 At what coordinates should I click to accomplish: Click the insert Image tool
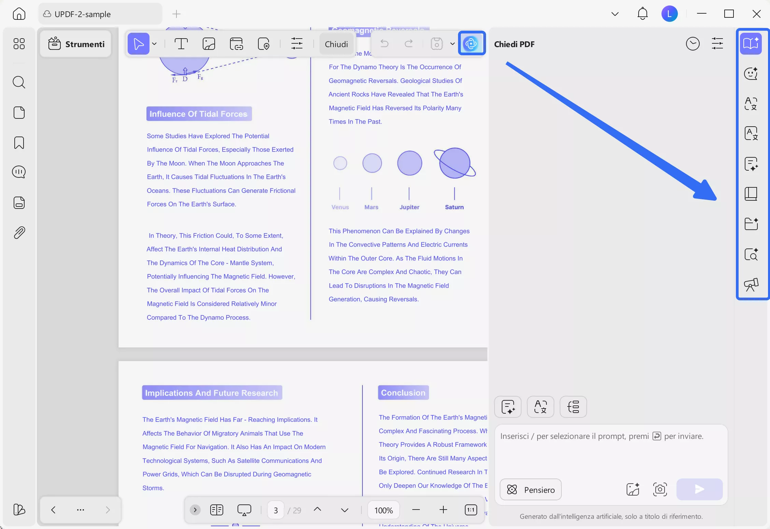(x=209, y=44)
